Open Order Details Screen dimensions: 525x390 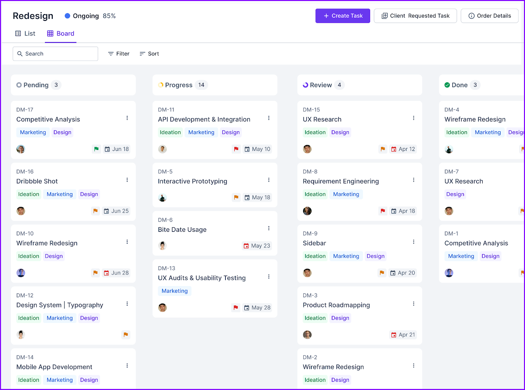click(489, 16)
